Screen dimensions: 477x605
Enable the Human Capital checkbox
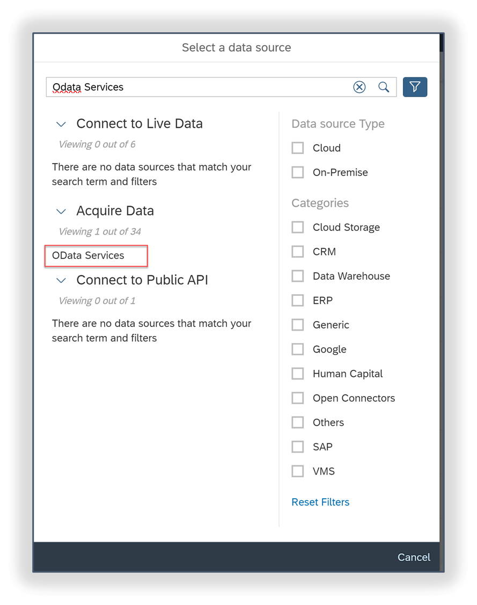click(298, 373)
